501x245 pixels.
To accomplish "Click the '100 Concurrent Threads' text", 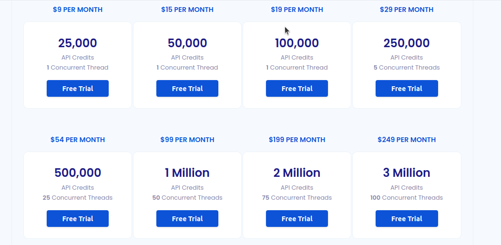I will click(x=407, y=198).
